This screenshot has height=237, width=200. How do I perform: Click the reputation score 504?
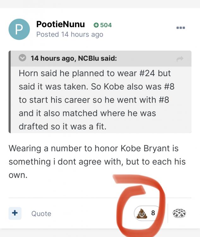(106, 25)
